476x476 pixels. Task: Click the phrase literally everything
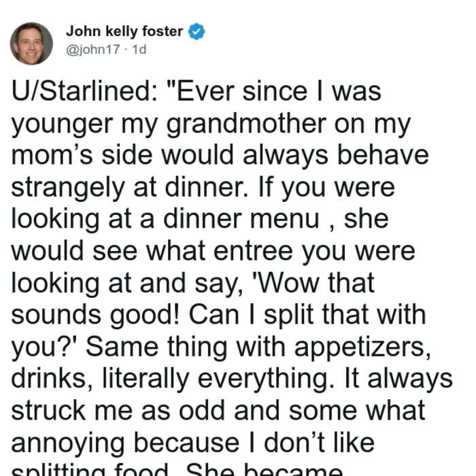tap(216, 379)
